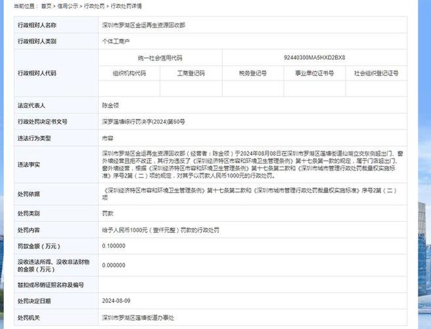Select label 行政相对人代码
431x329 pixels.
coord(37,73)
